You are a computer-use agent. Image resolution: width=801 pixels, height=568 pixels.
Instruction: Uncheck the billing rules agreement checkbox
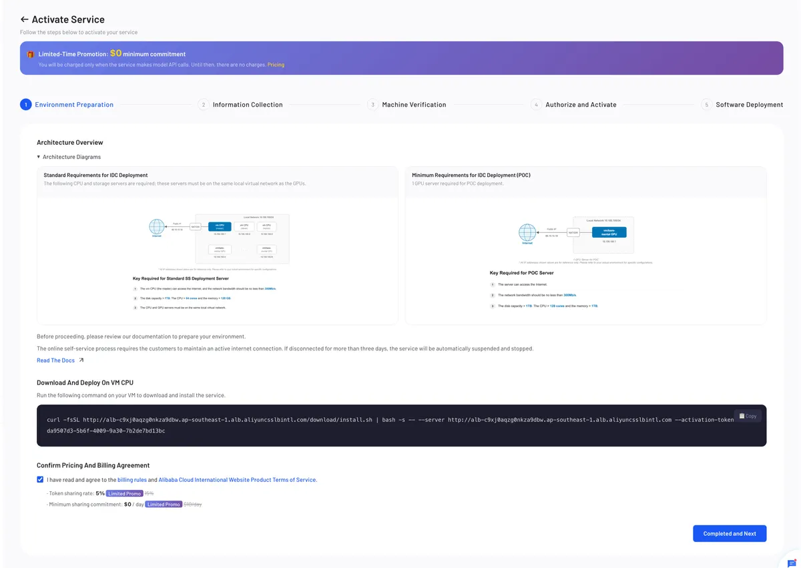(40, 479)
